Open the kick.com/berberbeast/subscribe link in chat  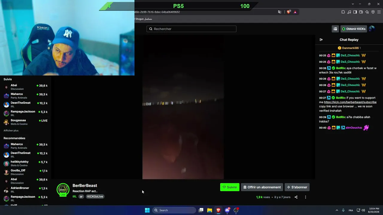pyautogui.click(x=350, y=102)
